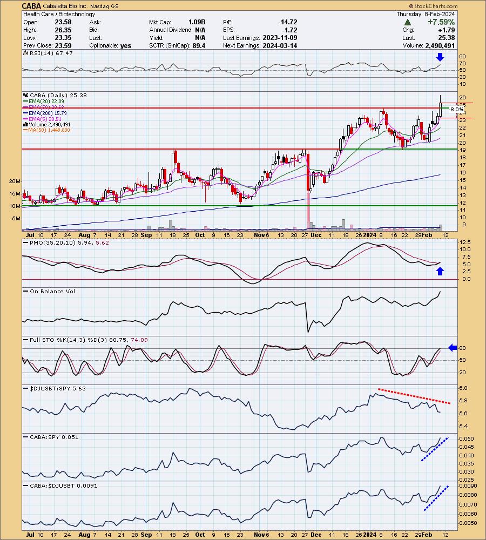This screenshot has height=540, width=486.
Task: Click the Dec label on the price chart axis
Action: (316, 235)
